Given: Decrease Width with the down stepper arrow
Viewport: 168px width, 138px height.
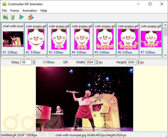Looking at the screenshot, I should click(97, 64).
